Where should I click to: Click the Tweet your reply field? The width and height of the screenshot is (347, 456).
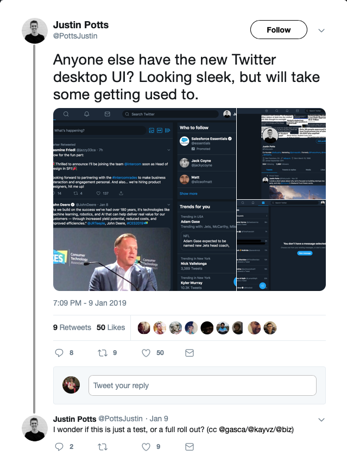[x=201, y=385]
